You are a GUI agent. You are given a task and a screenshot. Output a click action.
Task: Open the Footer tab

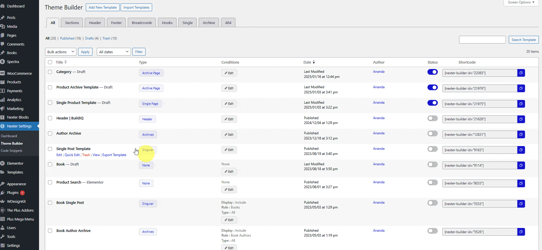click(x=116, y=23)
